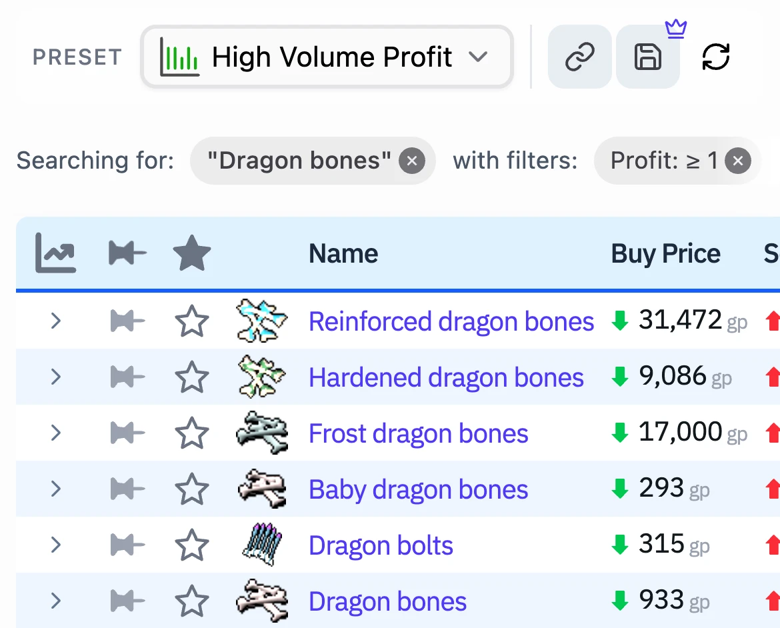This screenshot has width=780, height=628.
Task: Click green down arrow beside 293
Action: pos(620,489)
